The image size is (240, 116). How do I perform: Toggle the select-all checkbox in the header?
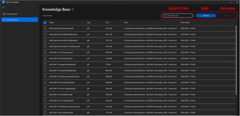point(45,23)
